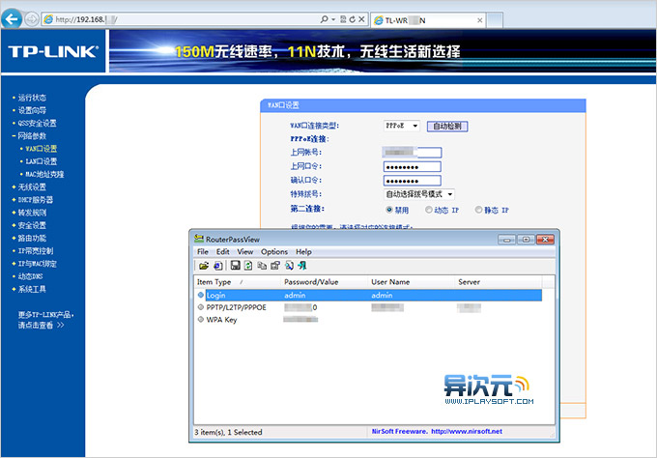The image size is (657, 458).
Task: Open the Options menu in RouterPassView
Action: (274, 251)
